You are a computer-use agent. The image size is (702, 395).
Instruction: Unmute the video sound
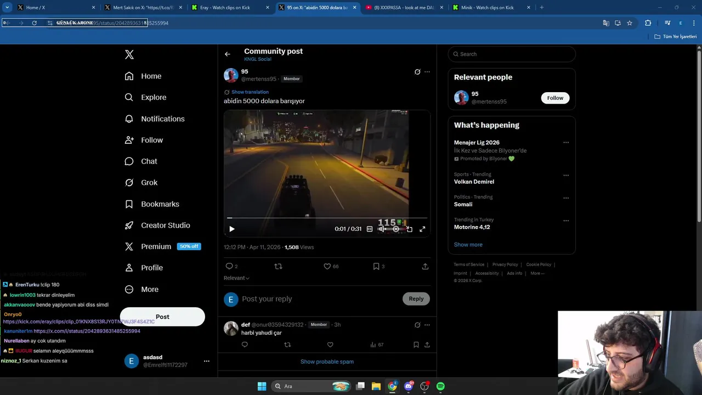(382, 229)
